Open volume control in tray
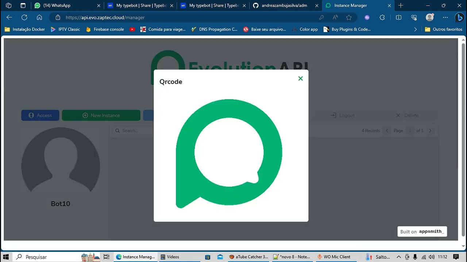 432,257
